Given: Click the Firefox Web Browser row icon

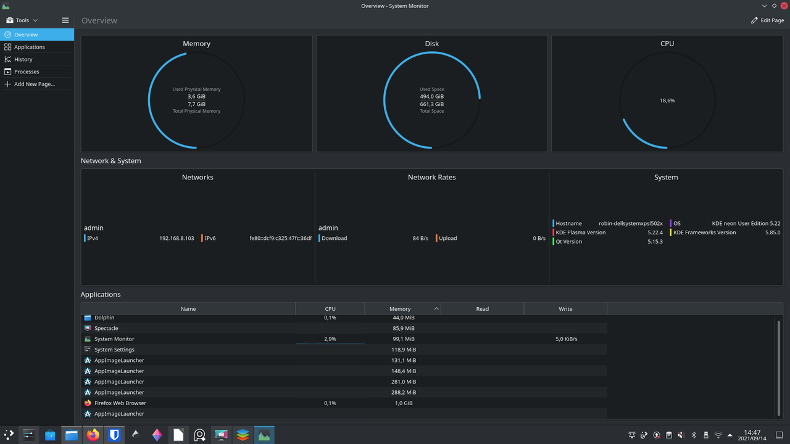Looking at the screenshot, I should tap(88, 403).
